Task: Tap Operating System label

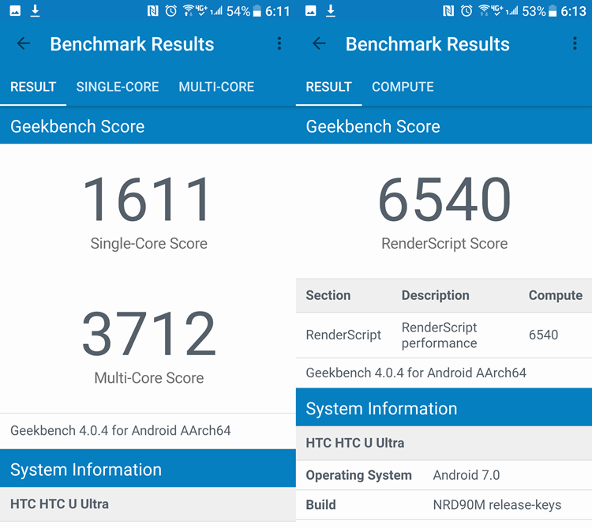Action: click(358, 475)
